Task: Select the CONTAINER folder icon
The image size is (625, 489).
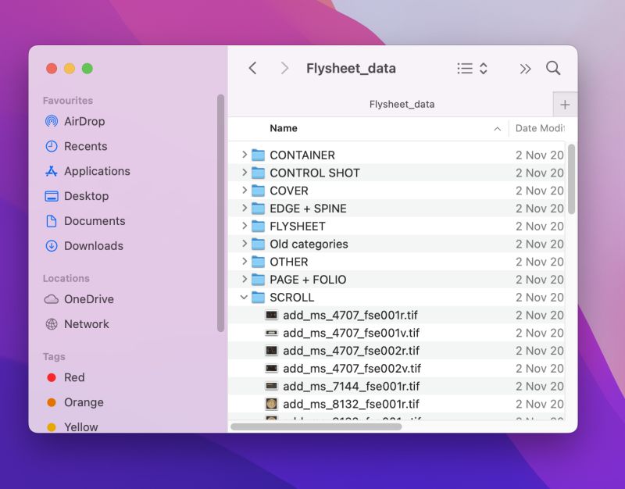Action: tap(259, 155)
